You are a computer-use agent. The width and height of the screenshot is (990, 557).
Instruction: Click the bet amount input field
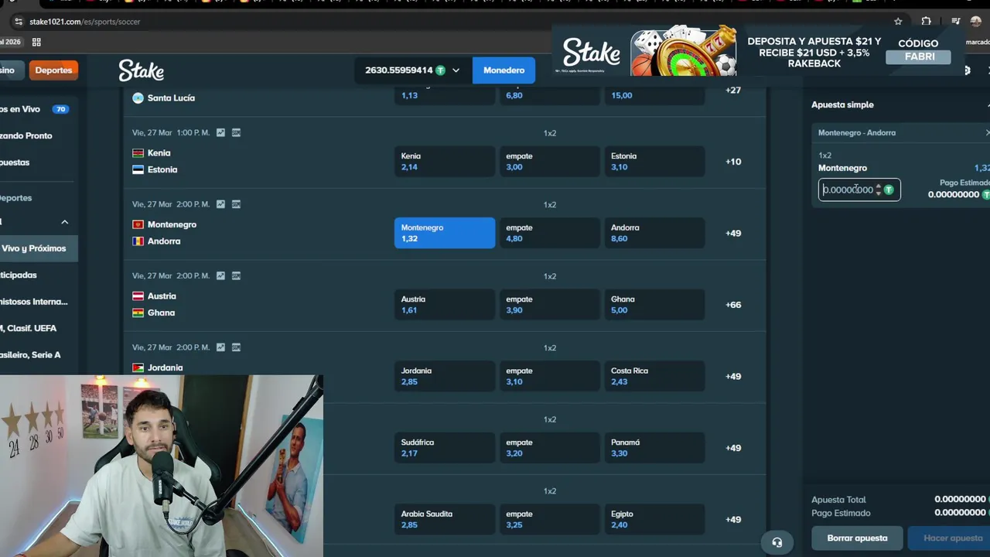[x=859, y=190]
